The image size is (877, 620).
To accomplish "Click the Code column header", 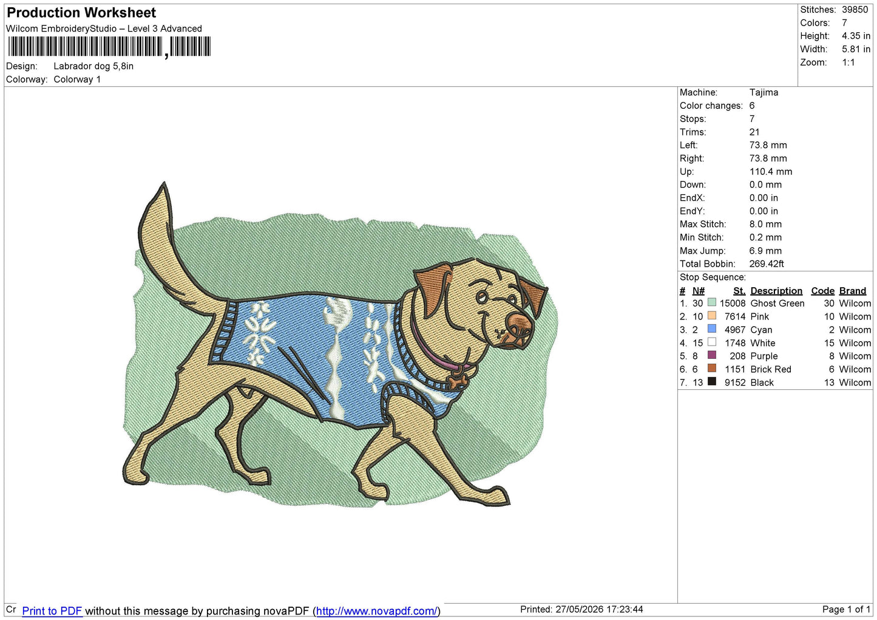I will click(822, 291).
